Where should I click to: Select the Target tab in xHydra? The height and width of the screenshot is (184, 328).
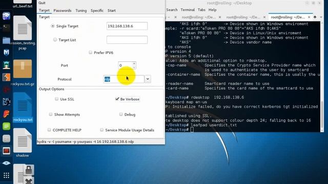coord(44,10)
